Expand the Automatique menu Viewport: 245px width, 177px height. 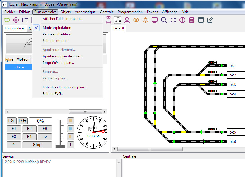[x=85, y=12]
